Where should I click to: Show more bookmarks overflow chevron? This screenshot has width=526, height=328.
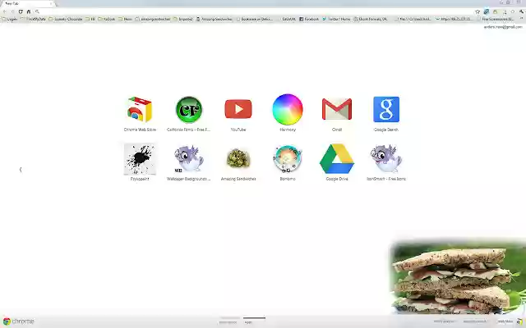(x=521, y=19)
